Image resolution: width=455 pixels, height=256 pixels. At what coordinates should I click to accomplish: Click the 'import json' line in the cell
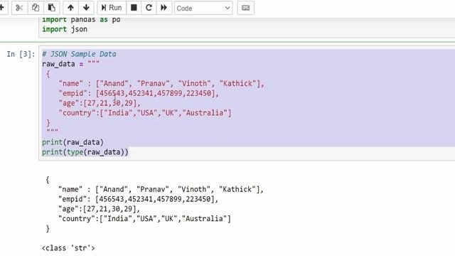(65, 29)
